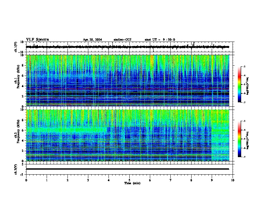Click time axis tick label '0'
262x202 pixels.
coord(26,180)
